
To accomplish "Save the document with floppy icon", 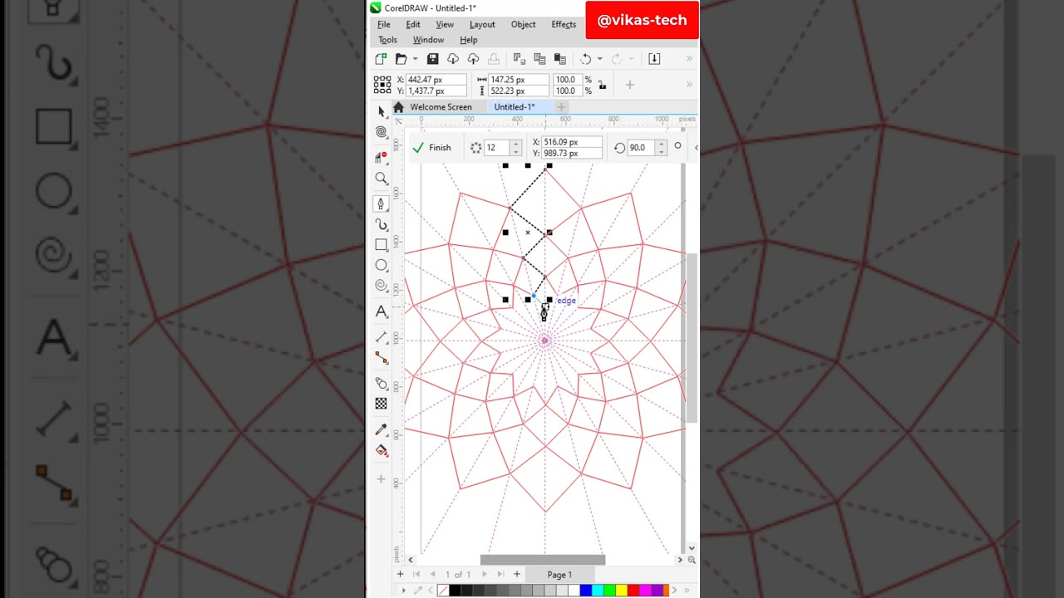I will (432, 59).
